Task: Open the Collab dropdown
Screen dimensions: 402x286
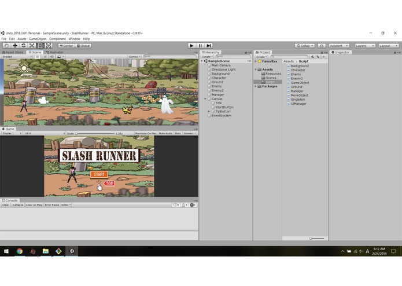Action: 305,46
